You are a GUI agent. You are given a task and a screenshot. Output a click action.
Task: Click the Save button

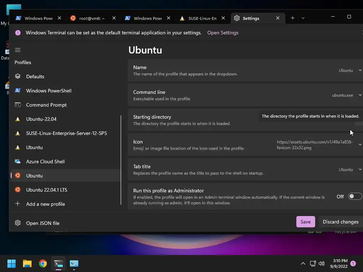(x=306, y=222)
